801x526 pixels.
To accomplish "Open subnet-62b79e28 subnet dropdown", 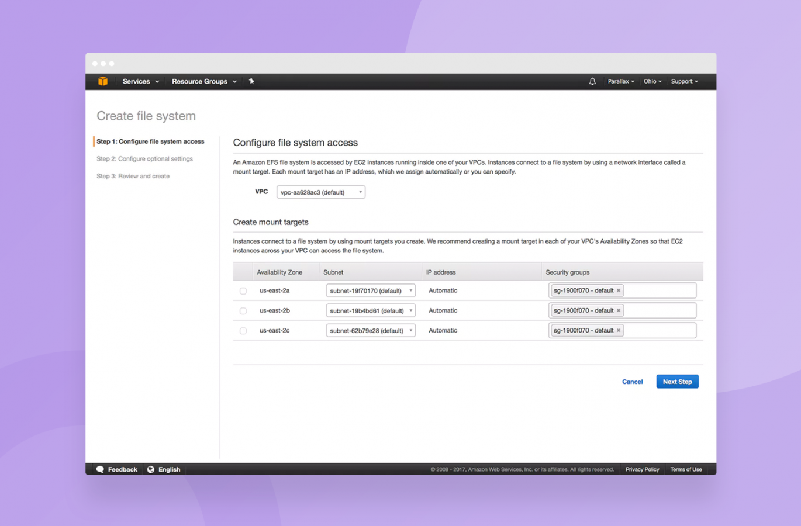I will (371, 330).
